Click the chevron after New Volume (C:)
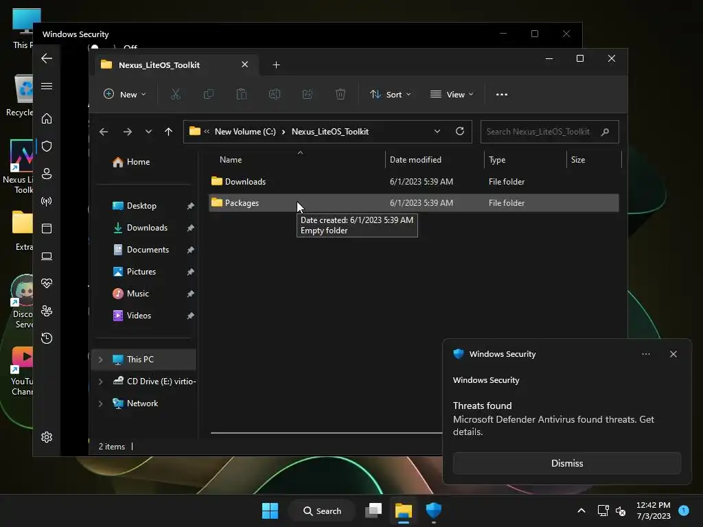703x527 pixels. click(x=284, y=132)
